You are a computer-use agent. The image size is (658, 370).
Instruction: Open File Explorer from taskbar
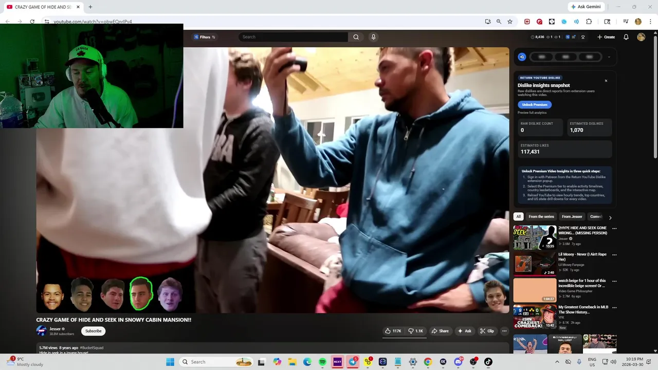[292, 362]
